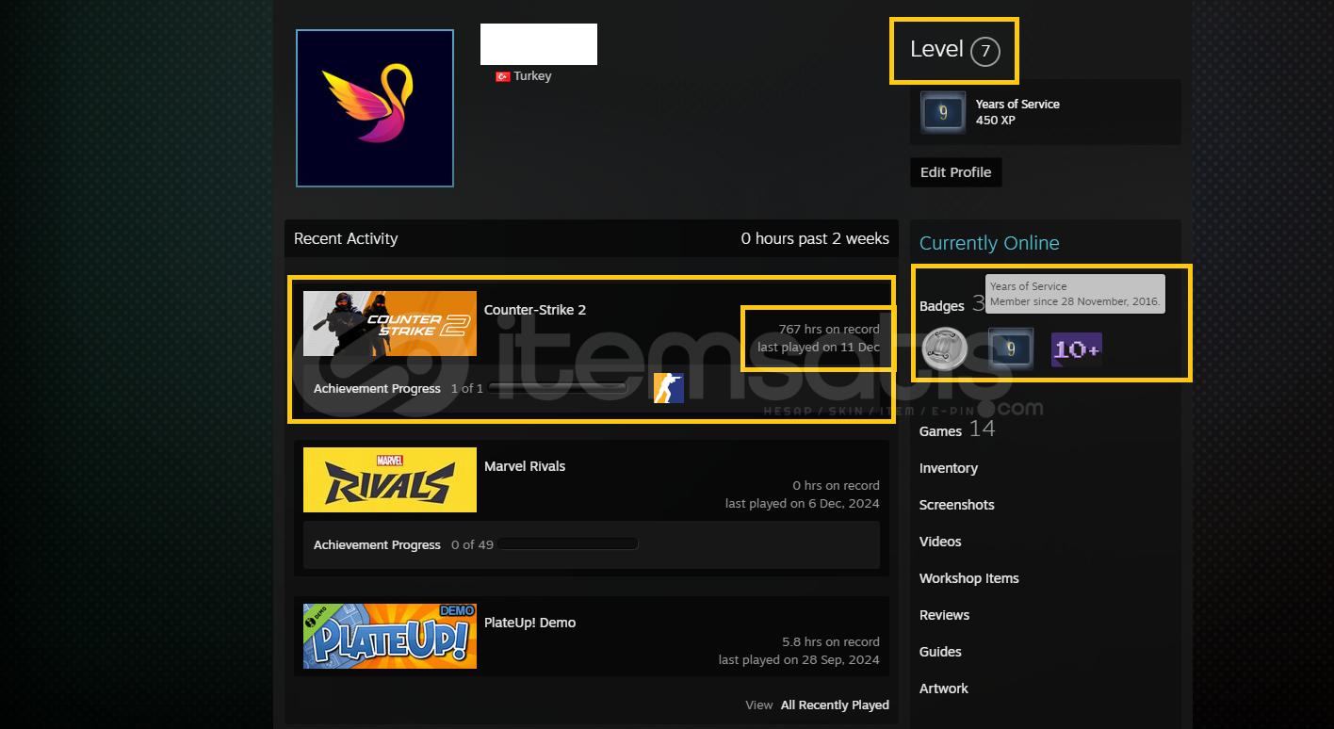This screenshot has height=729, width=1334.
Task: Open the Badges link
Action: point(942,305)
